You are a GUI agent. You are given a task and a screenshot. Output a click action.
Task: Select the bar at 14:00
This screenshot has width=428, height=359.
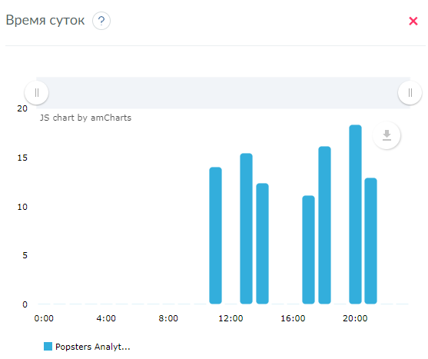click(x=262, y=244)
